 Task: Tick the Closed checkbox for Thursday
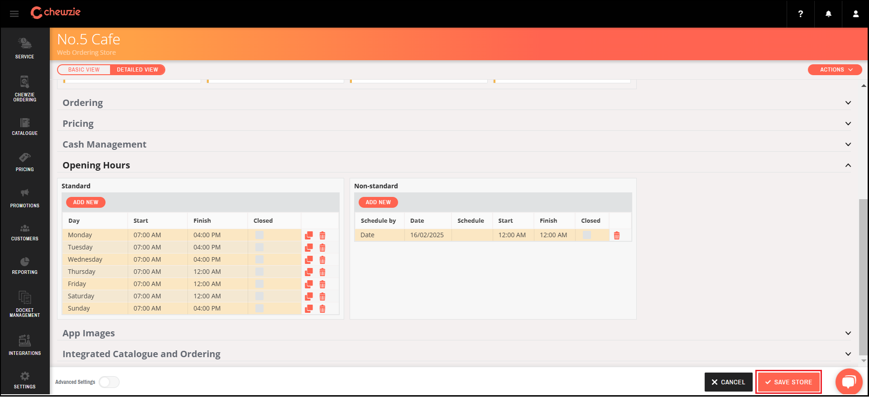(x=259, y=272)
